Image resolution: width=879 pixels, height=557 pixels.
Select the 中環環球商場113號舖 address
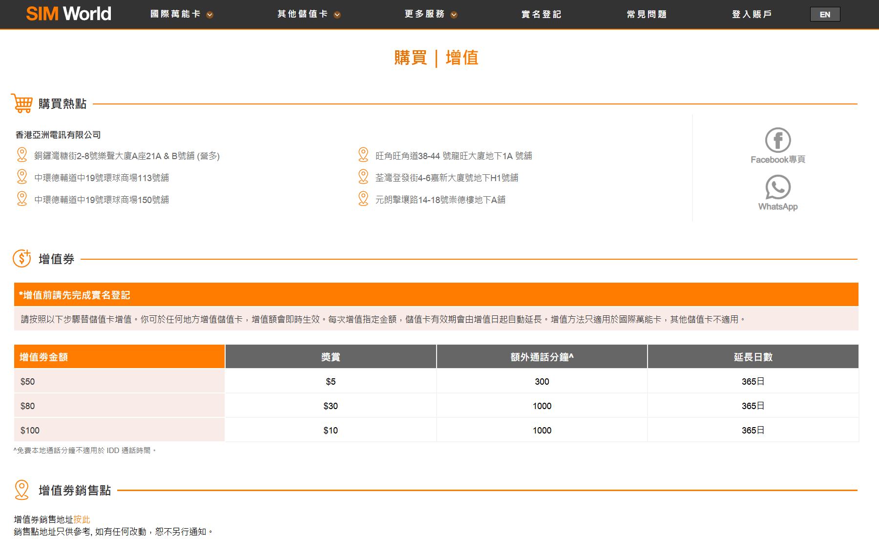tap(102, 178)
